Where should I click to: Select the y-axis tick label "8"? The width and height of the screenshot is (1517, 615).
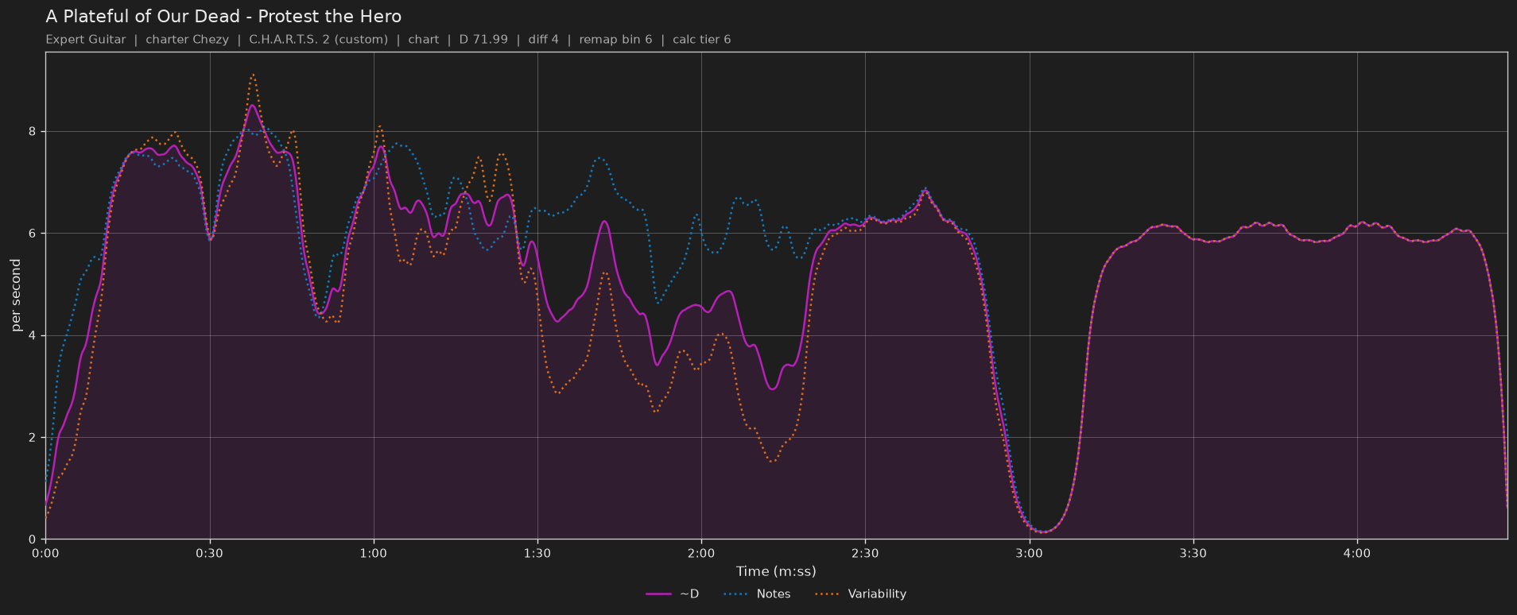tap(33, 132)
